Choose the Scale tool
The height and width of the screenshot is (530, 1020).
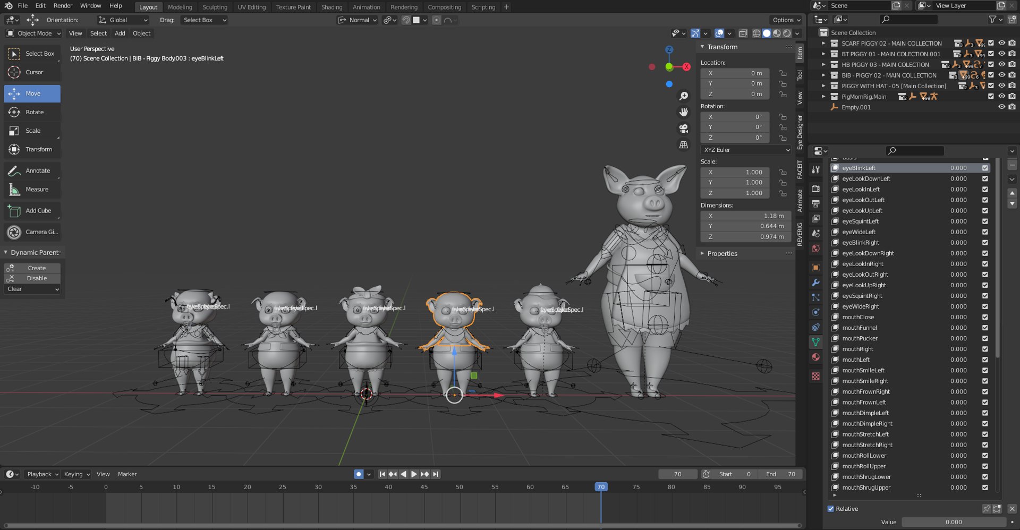[x=32, y=131]
